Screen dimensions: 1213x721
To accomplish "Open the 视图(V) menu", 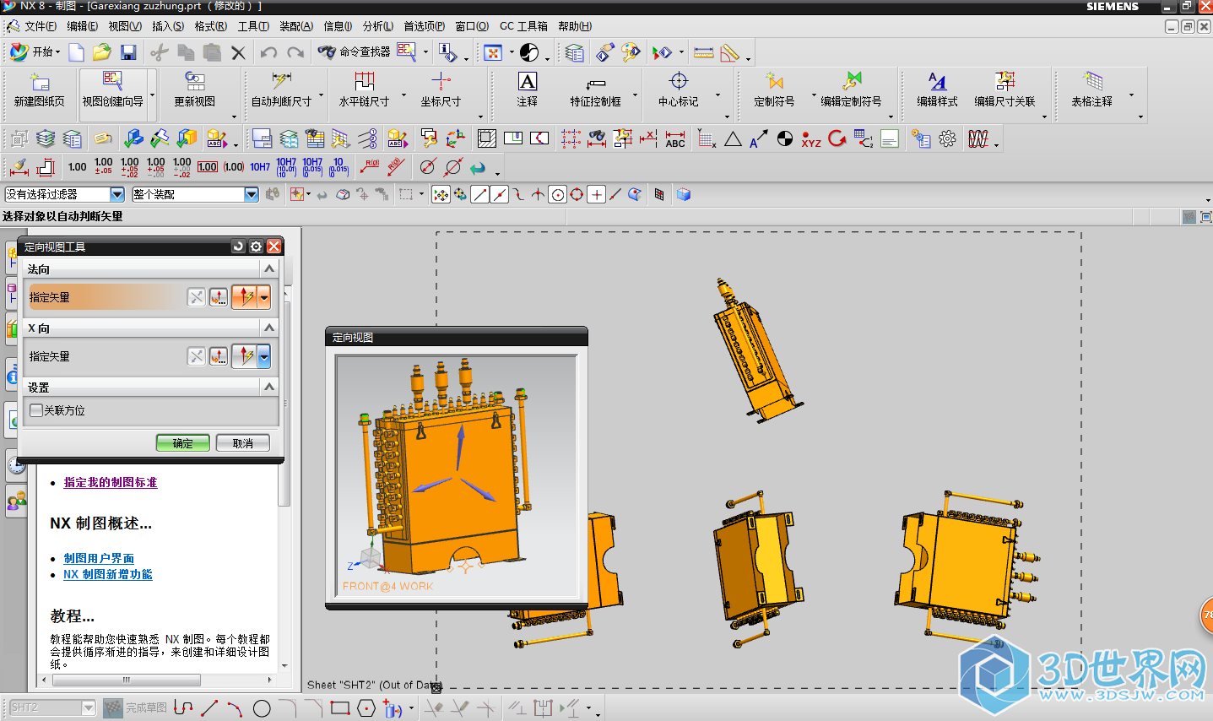I will (125, 26).
